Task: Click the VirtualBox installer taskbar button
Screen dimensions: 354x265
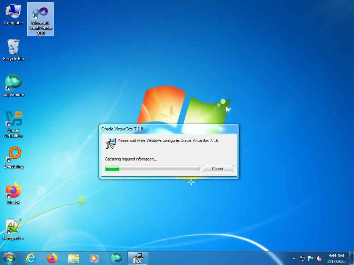Action: (138, 258)
